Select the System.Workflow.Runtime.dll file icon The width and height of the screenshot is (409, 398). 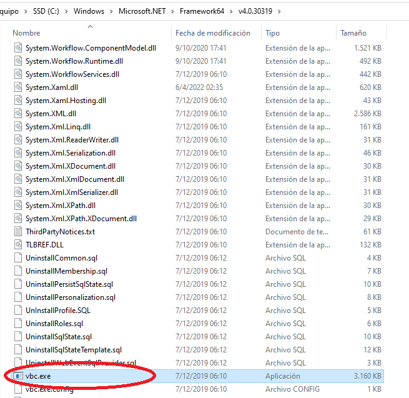(18, 61)
